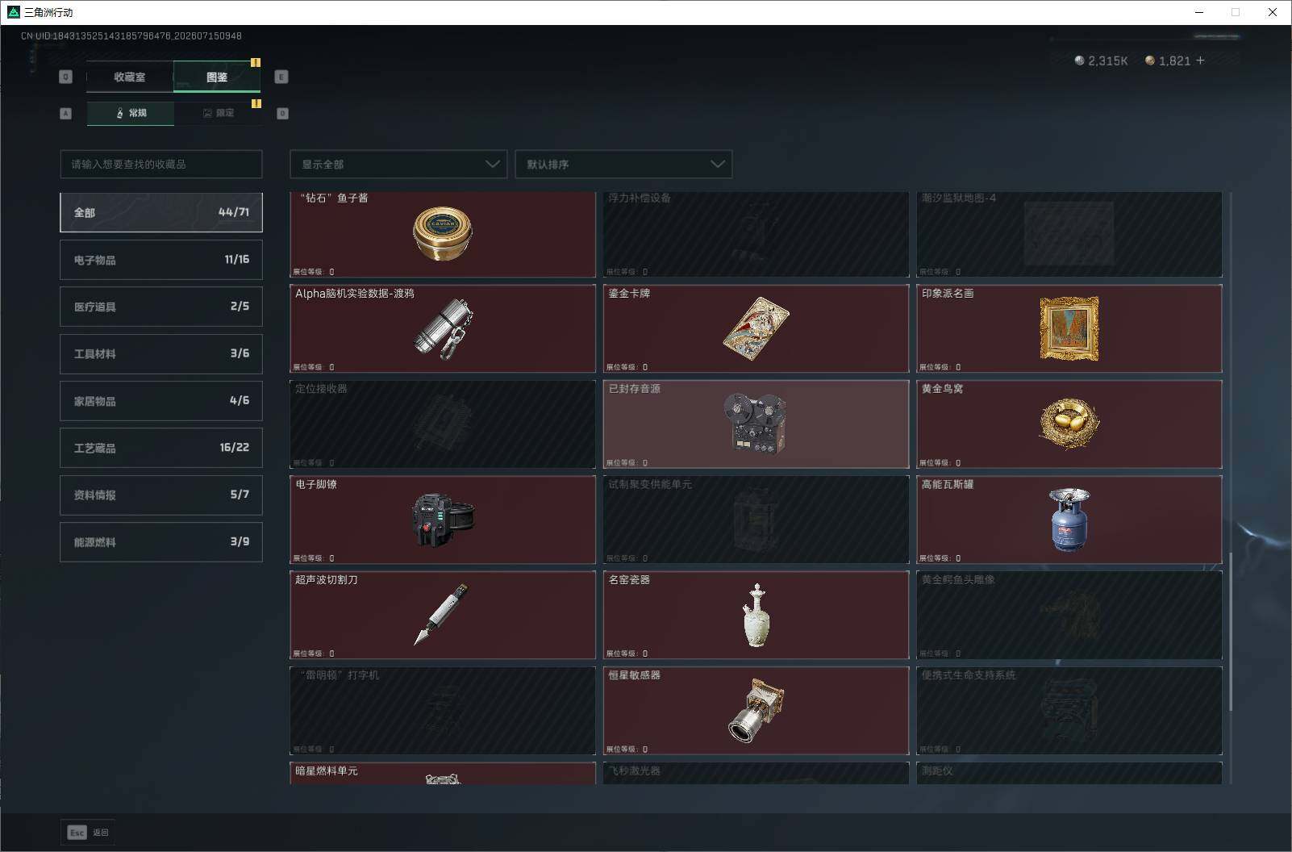1292x852 pixels.
Task: Click the plus icon to add currency
Action: point(1200,61)
